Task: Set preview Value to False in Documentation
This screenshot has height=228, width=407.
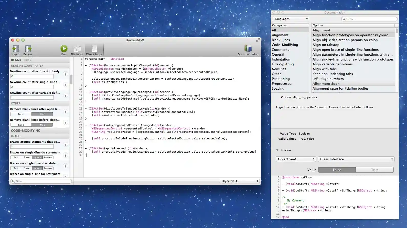Action: click(x=337, y=170)
